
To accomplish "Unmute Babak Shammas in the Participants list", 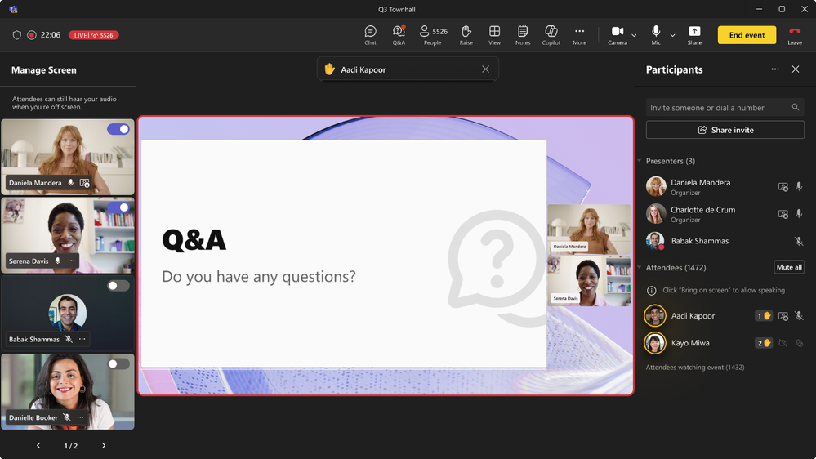I will (x=799, y=241).
